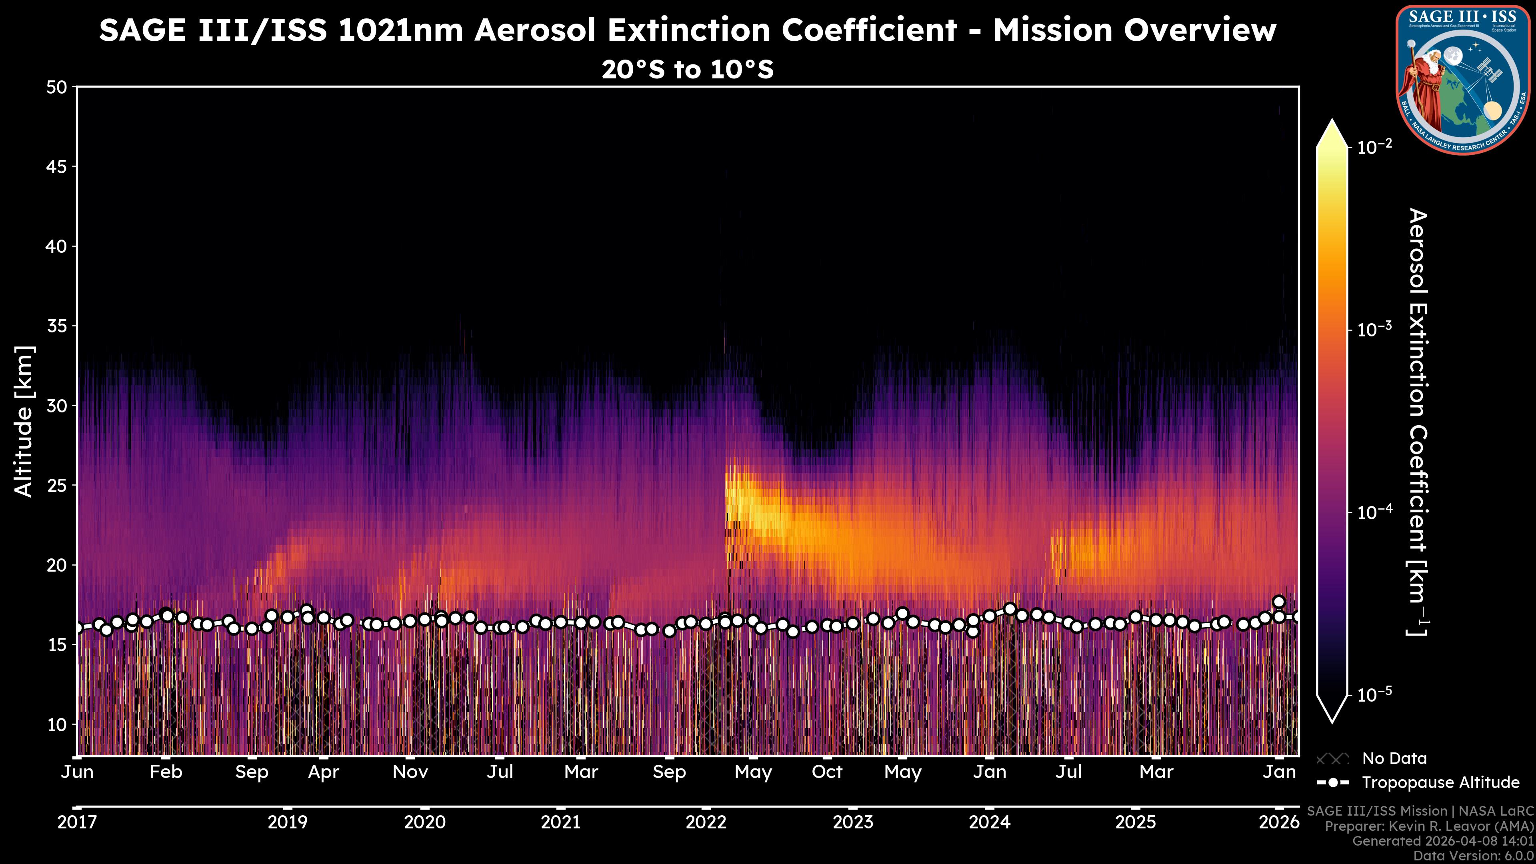Viewport: 1536px width, 864px height.
Task: Click the 2022 year axis label
Action: click(x=706, y=822)
